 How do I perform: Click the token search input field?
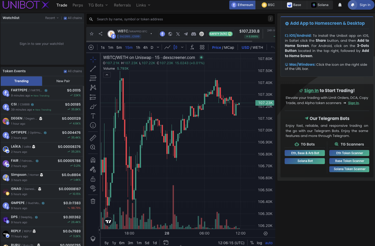click(x=180, y=19)
